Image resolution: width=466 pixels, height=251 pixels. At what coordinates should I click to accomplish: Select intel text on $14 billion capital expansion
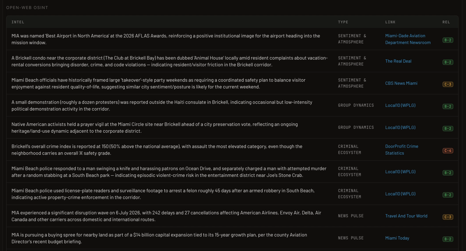pos(159,238)
